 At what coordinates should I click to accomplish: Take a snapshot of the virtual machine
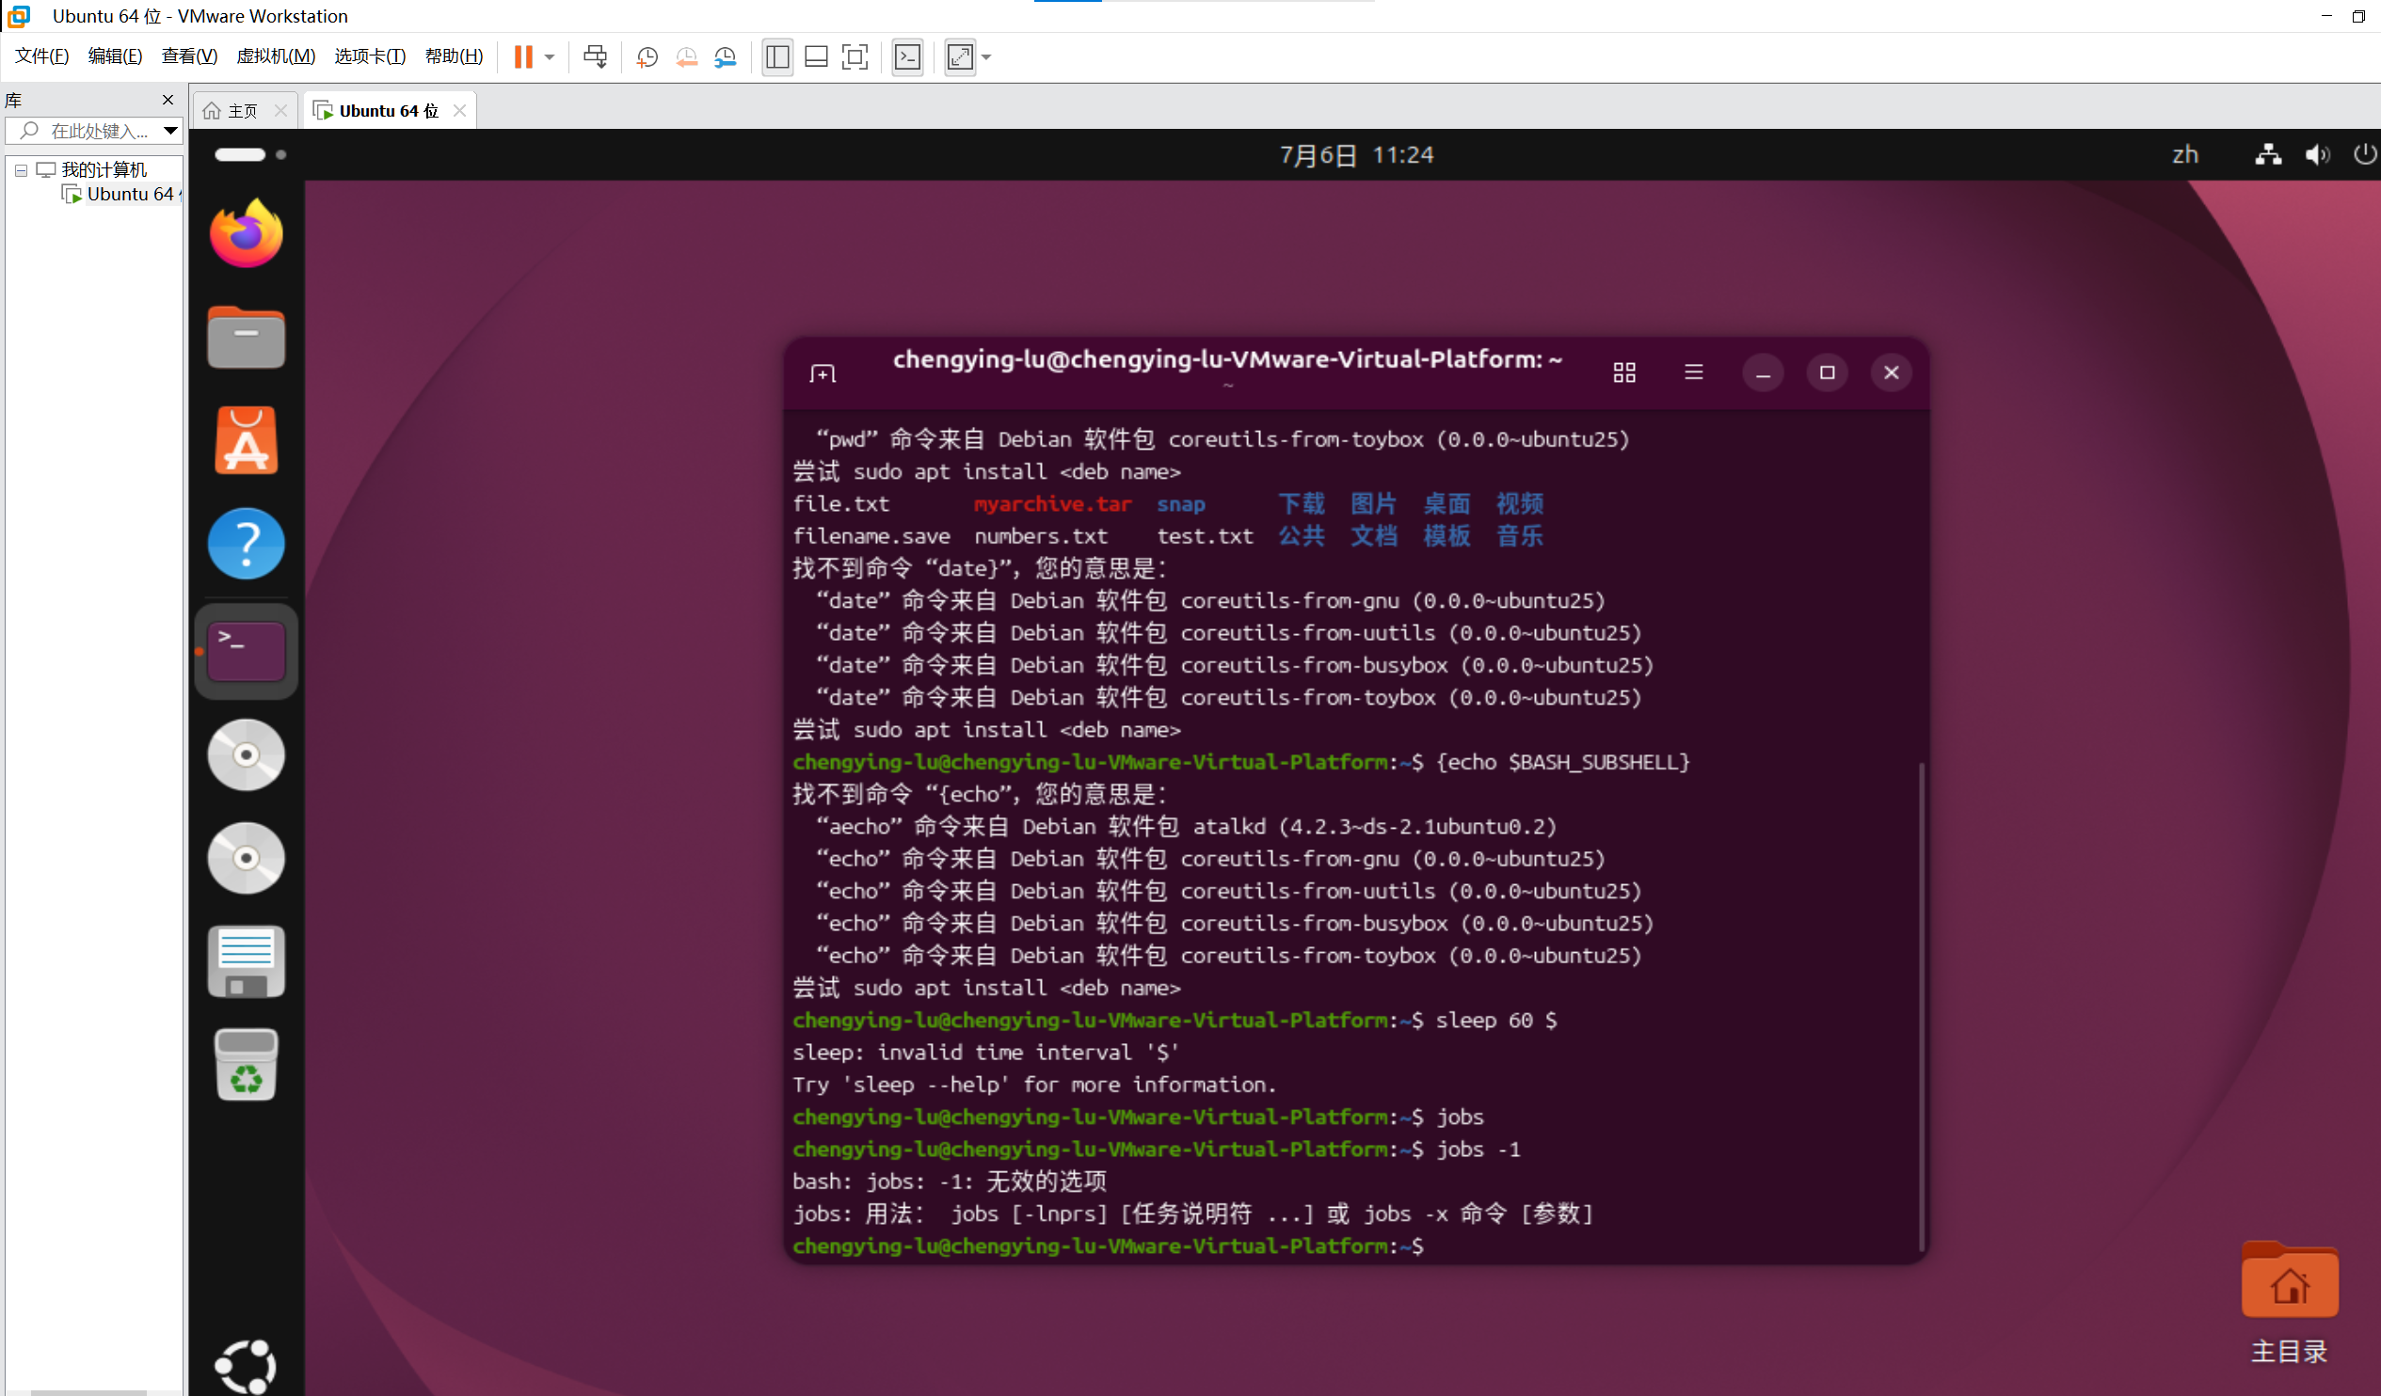point(647,56)
